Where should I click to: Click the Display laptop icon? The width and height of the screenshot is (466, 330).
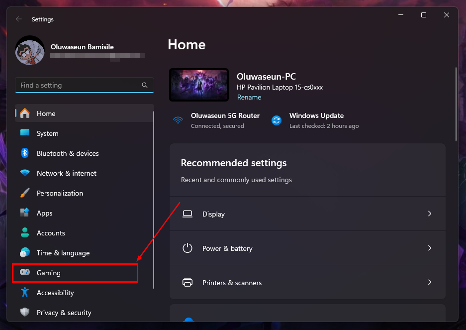click(x=187, y=214)
